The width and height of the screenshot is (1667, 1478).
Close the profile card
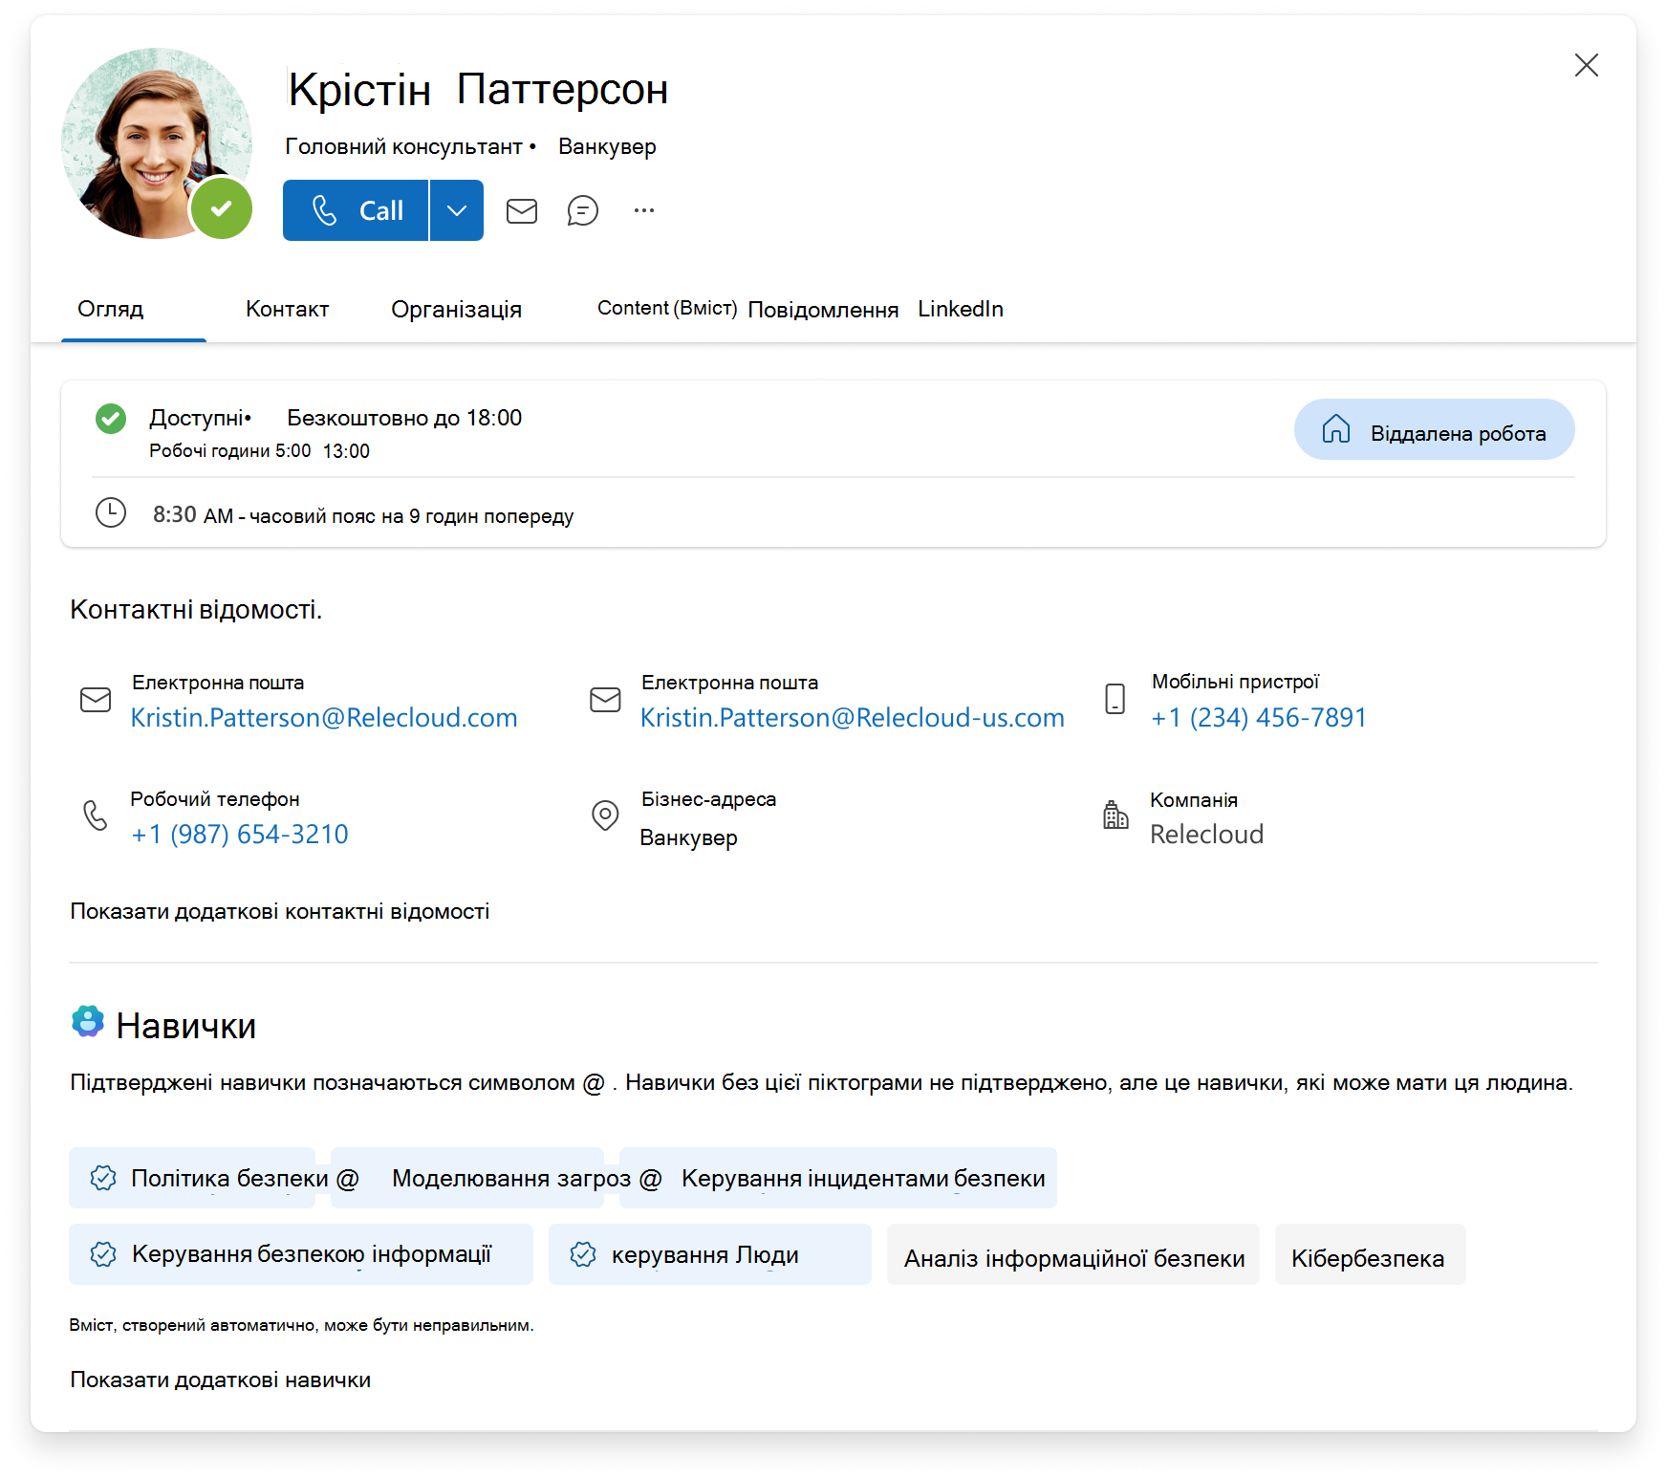(x=1587, y=65)
